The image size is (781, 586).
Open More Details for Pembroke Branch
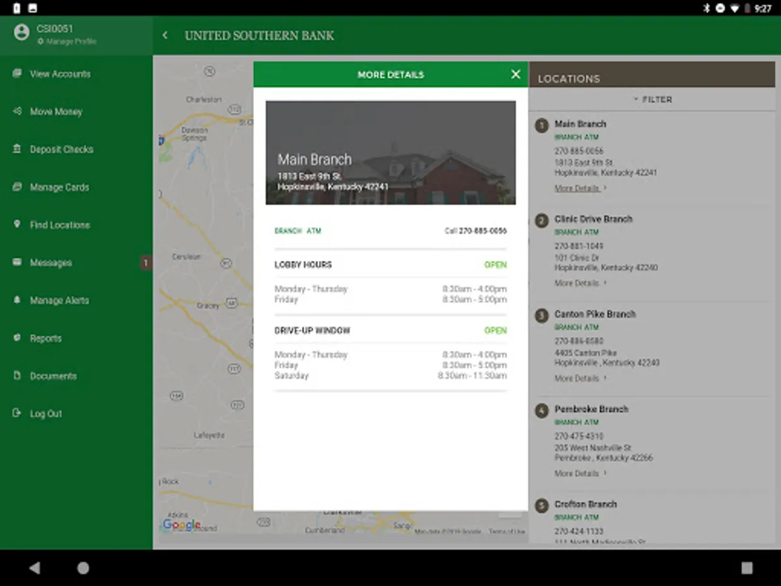point(581,473)
